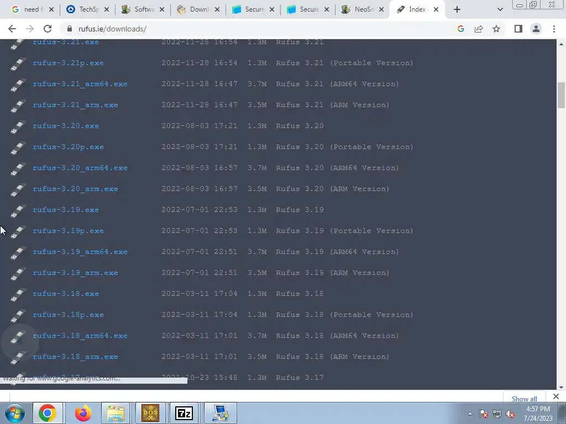Click USB drive icon beside rufus-3.19_arm64.exe
Viewport: 566px width, 424px height.
(x=18, y=253)
